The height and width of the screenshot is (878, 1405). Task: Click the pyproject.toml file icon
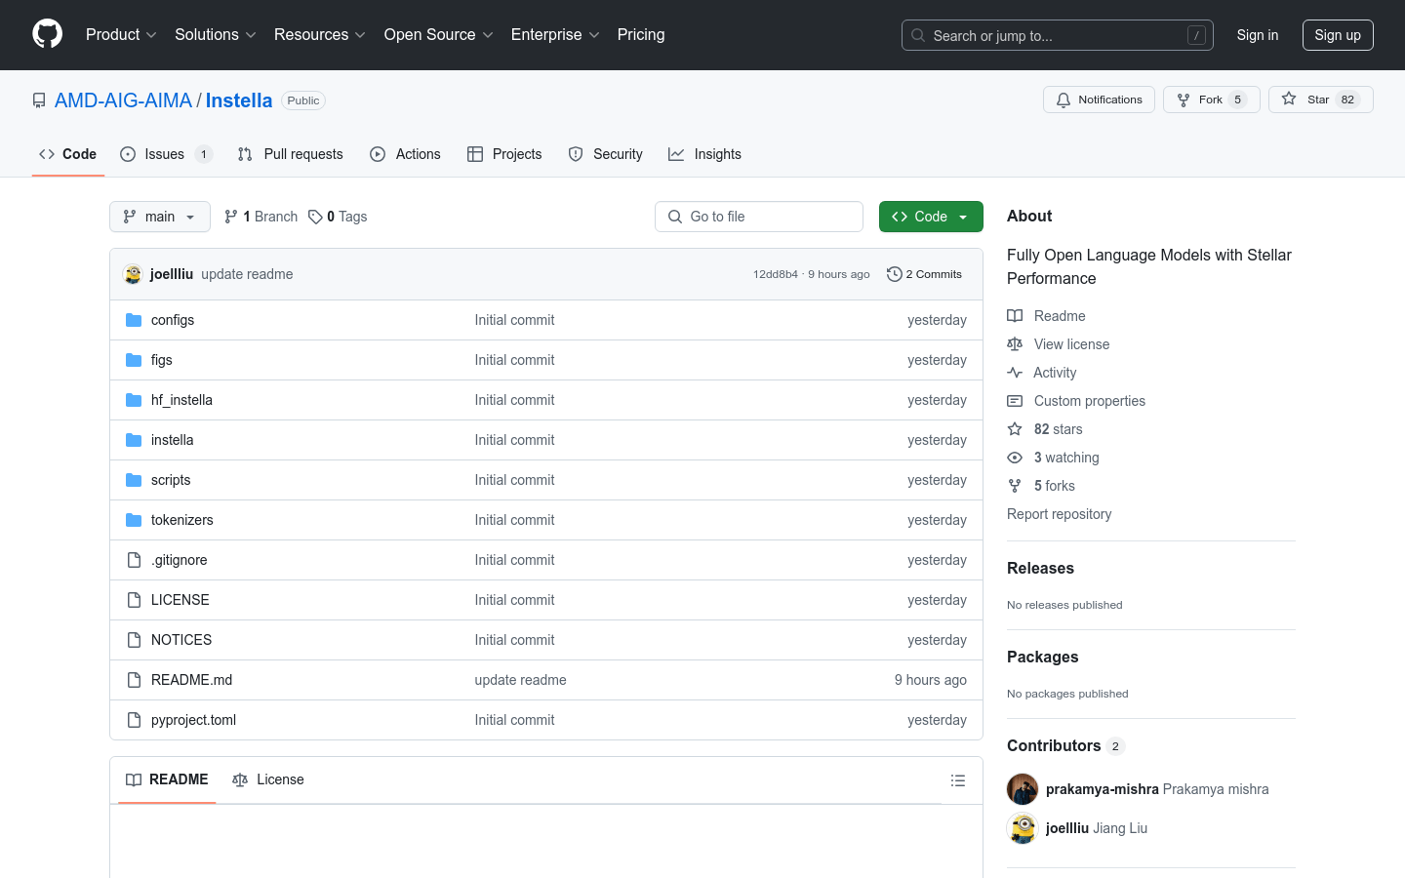click(x=134, y=720)
